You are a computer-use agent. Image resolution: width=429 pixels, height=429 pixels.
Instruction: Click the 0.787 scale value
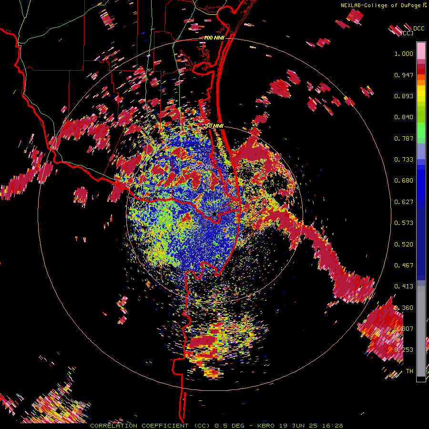[404, 138]
